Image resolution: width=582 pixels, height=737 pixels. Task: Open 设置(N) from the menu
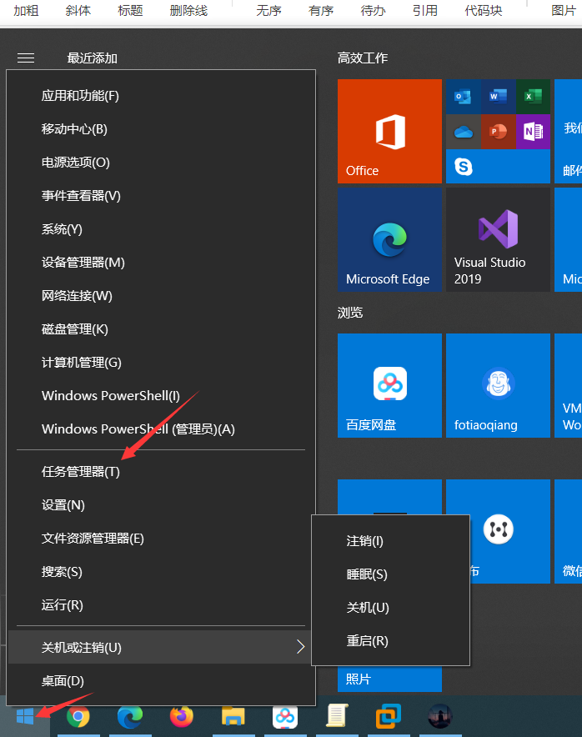[x=161, y=505]
